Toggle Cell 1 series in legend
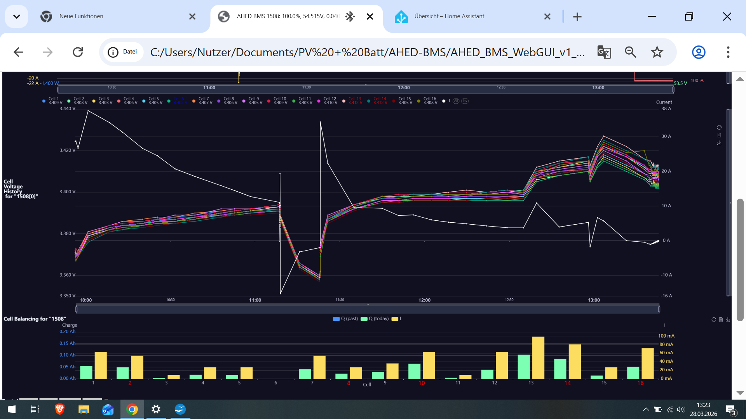 pyautogui.click(x=51, y=101)
